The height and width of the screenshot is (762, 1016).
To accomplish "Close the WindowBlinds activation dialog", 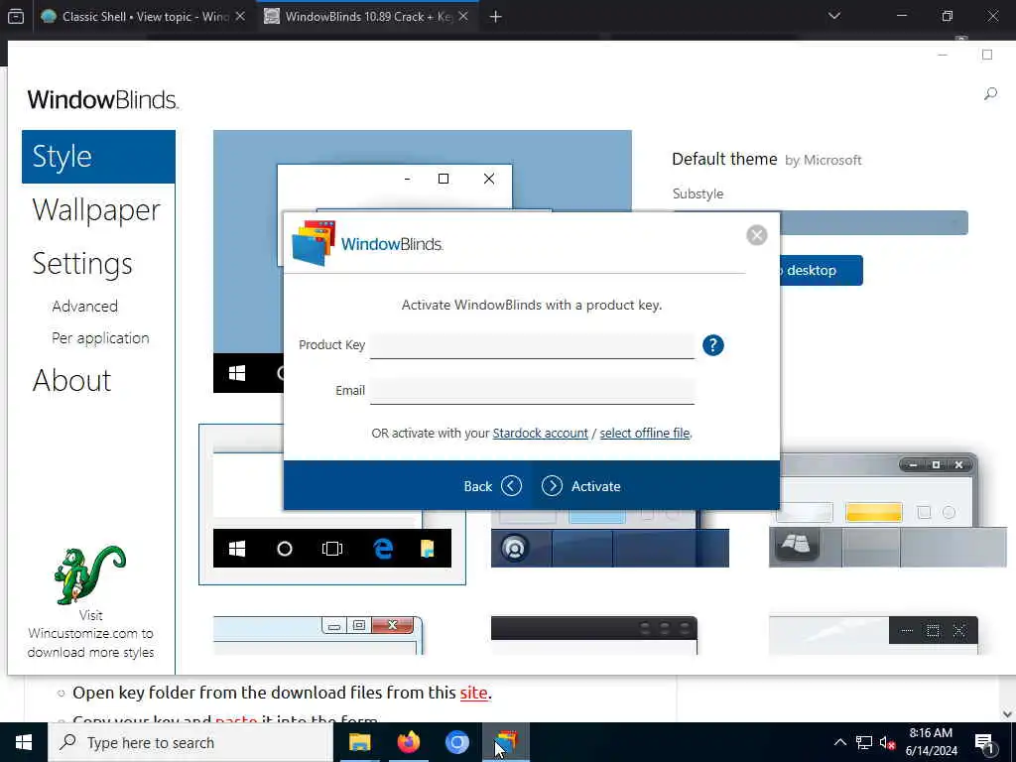I will pos(756,235).
